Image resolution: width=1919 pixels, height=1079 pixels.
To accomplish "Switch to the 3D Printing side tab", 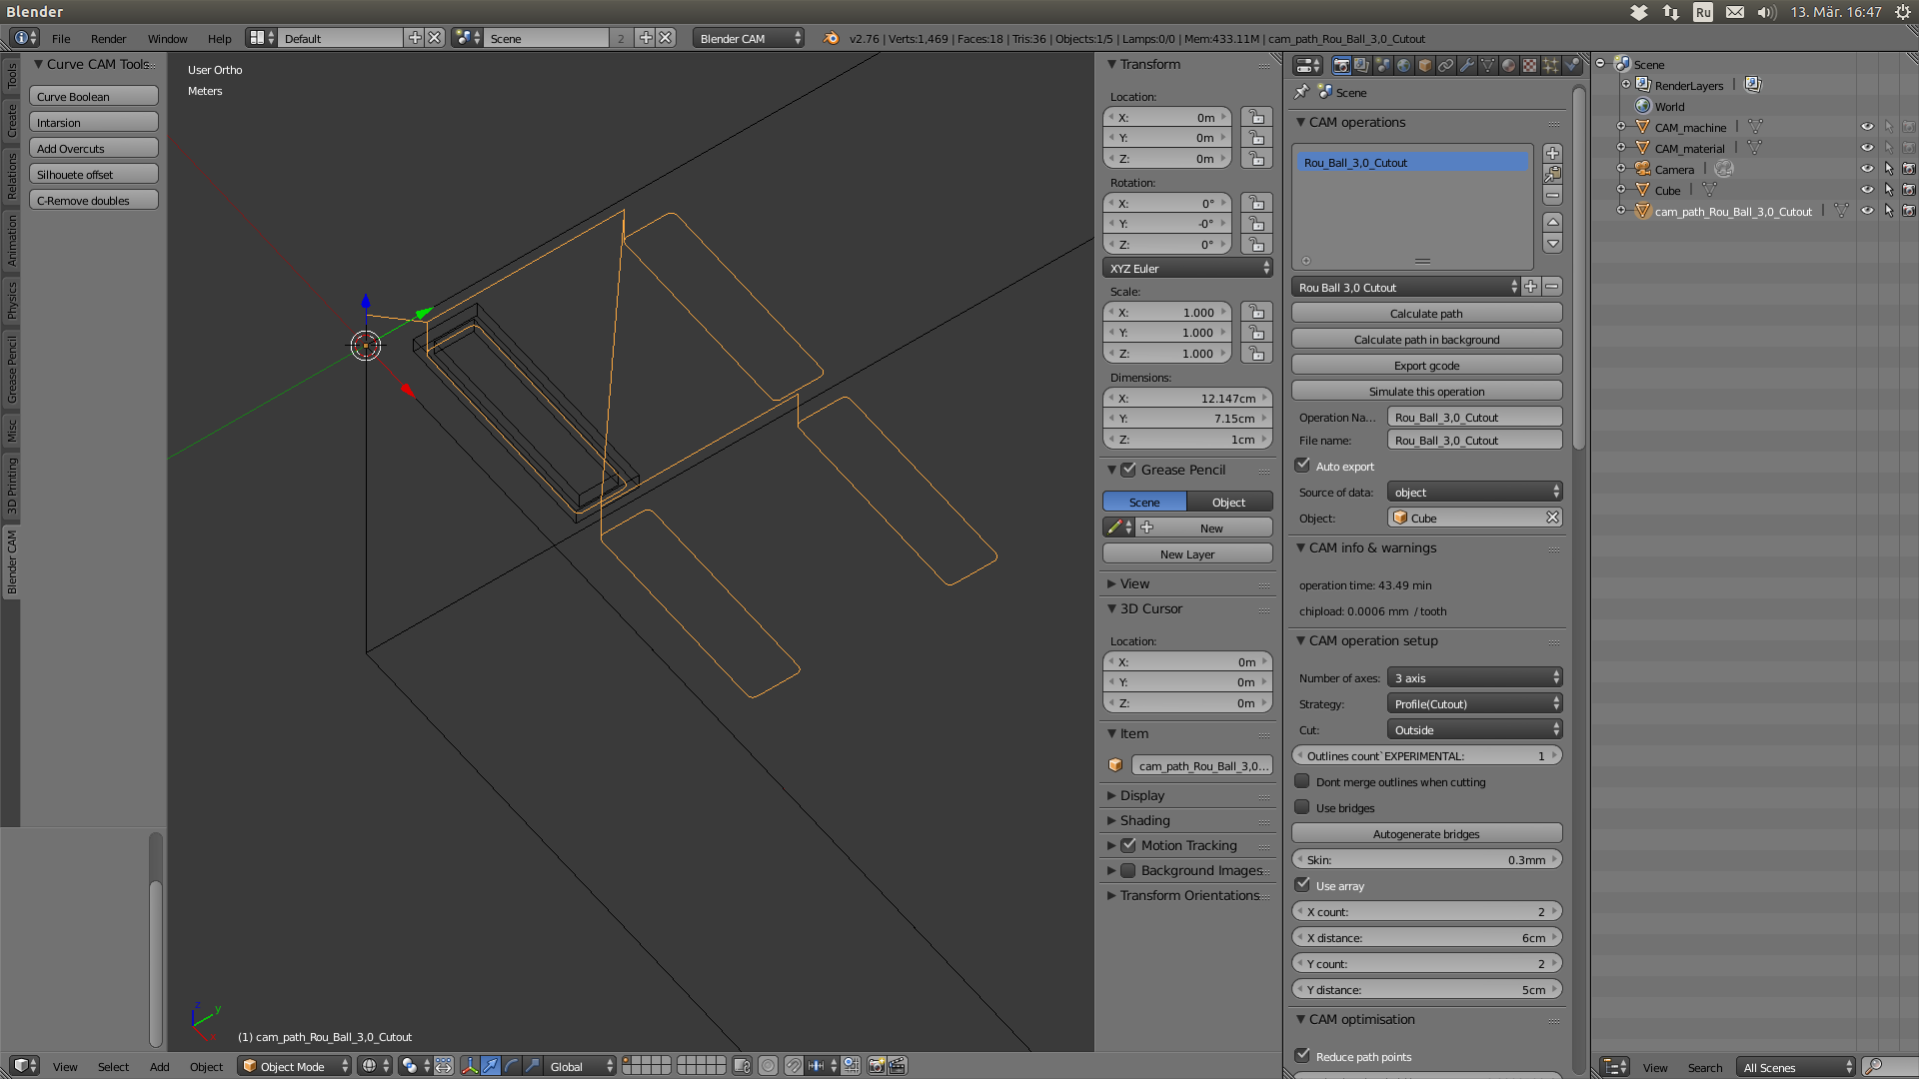I will tap(12, 486).
